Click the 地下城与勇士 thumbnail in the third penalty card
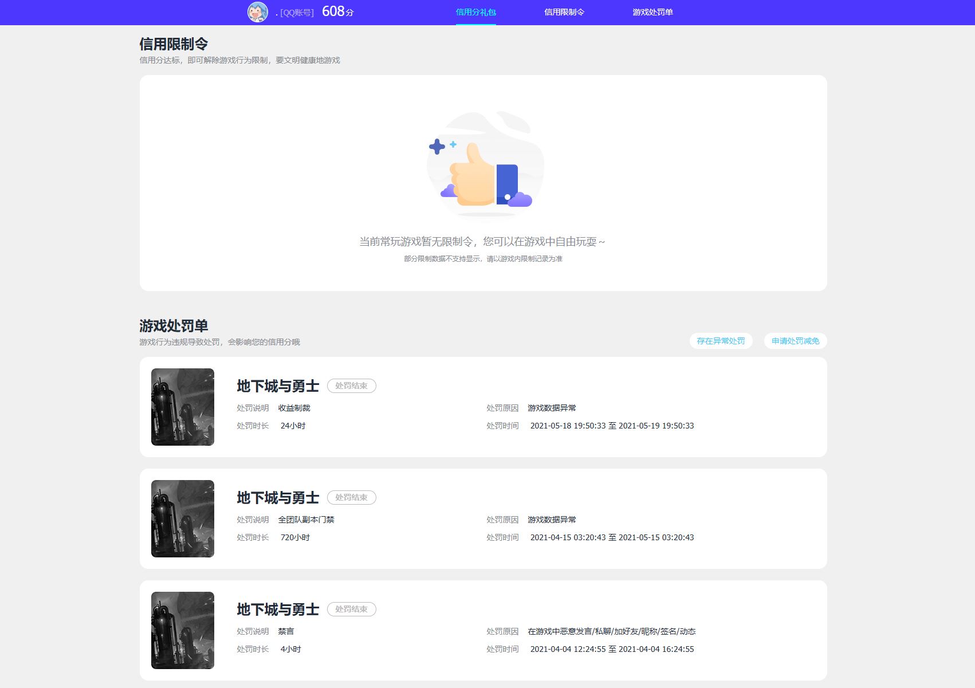Image resolution: width=975 pixels, height=688 pixels. coord(182,630)
